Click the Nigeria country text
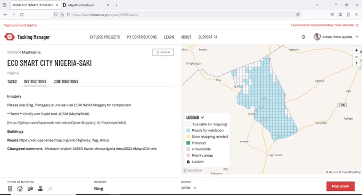Screen dimensions: 362x195 pos(13,73)
